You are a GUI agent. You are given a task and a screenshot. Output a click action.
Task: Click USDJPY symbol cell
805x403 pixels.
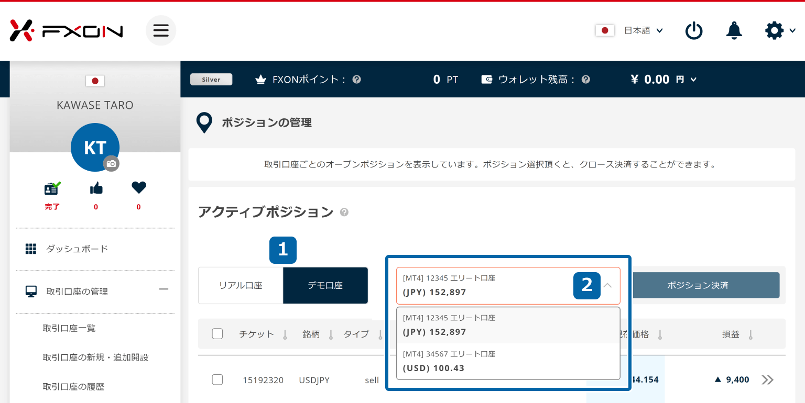point(314,380)
